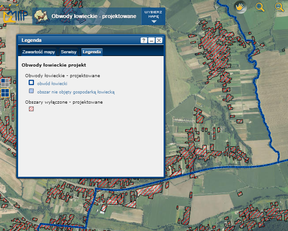Image resolution: width=288 pixels, height=231 pixels.
Task: Open help for the Legenda window
Action: click(144, 40)
